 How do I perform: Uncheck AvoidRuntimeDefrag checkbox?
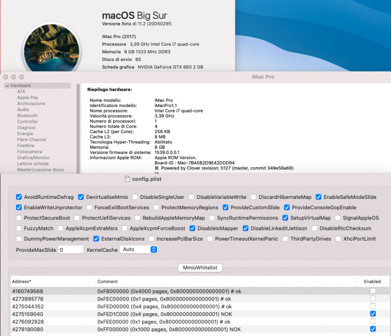19,197
